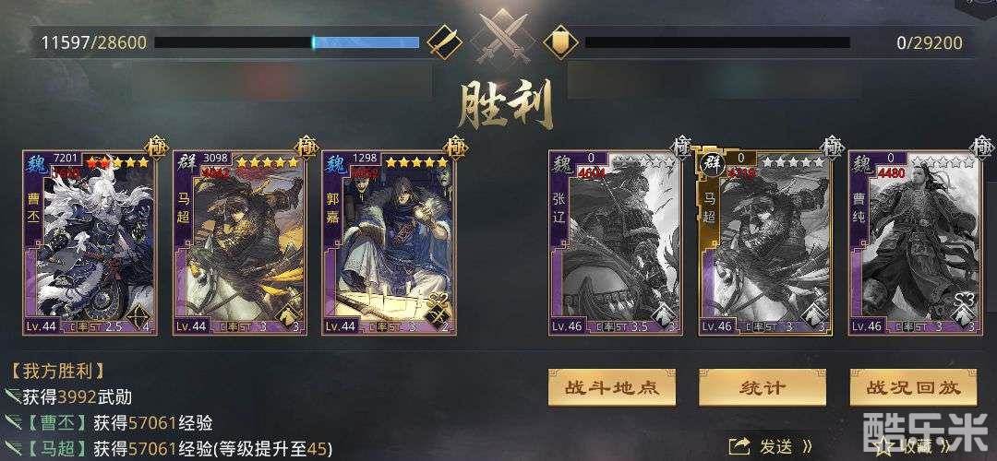
Task: Select the allied 马超 hero card
Action: [240, 242]
